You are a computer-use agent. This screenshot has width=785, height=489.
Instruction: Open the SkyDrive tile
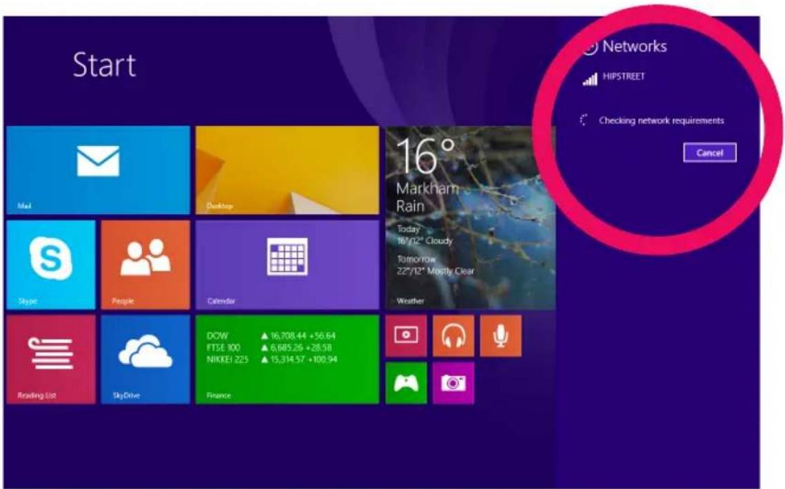tap(145, 360)
